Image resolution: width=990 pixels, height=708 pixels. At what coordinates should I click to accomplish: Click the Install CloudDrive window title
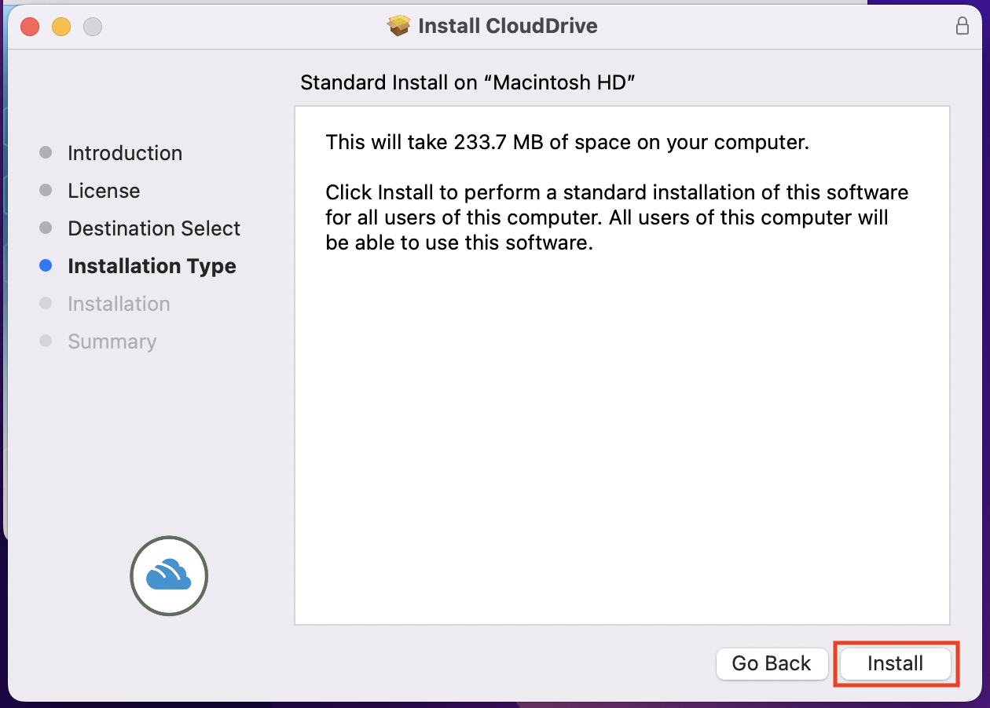point(508,26)
